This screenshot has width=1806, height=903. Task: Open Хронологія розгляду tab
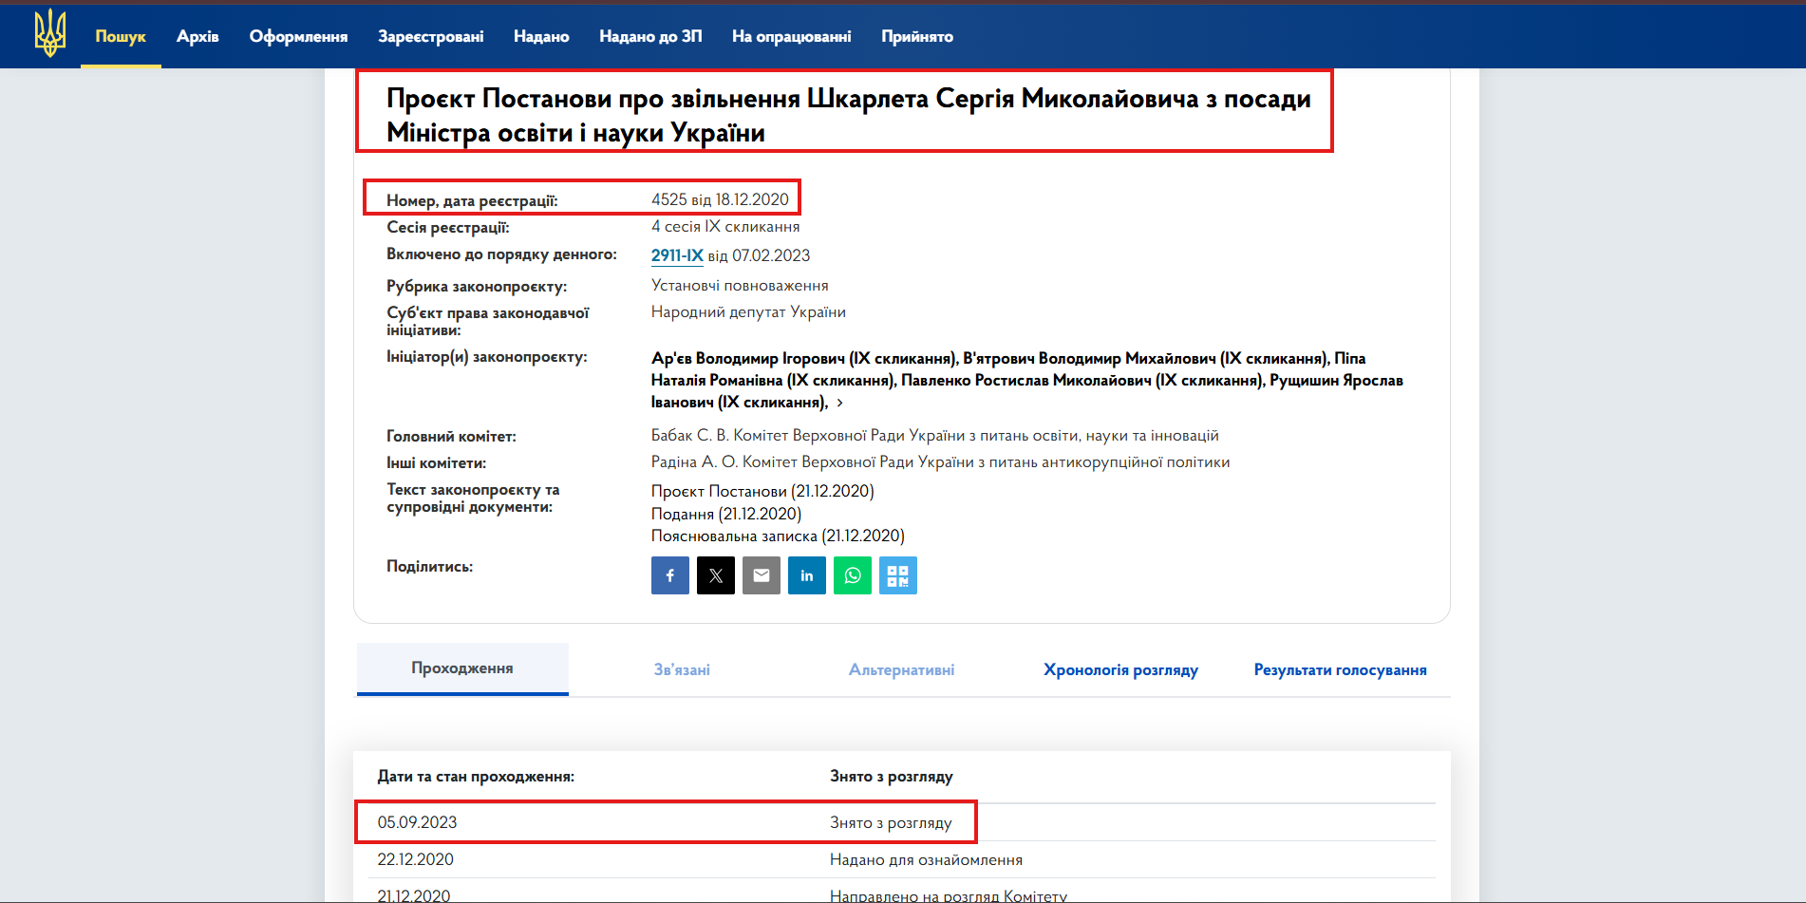coord(1120,669)
